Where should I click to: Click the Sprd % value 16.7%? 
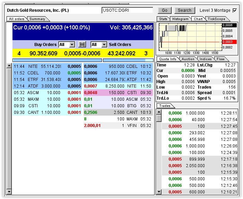tap(229, 98)
